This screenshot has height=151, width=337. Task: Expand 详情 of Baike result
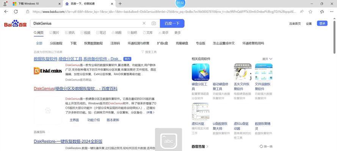[x=150, y=112]
